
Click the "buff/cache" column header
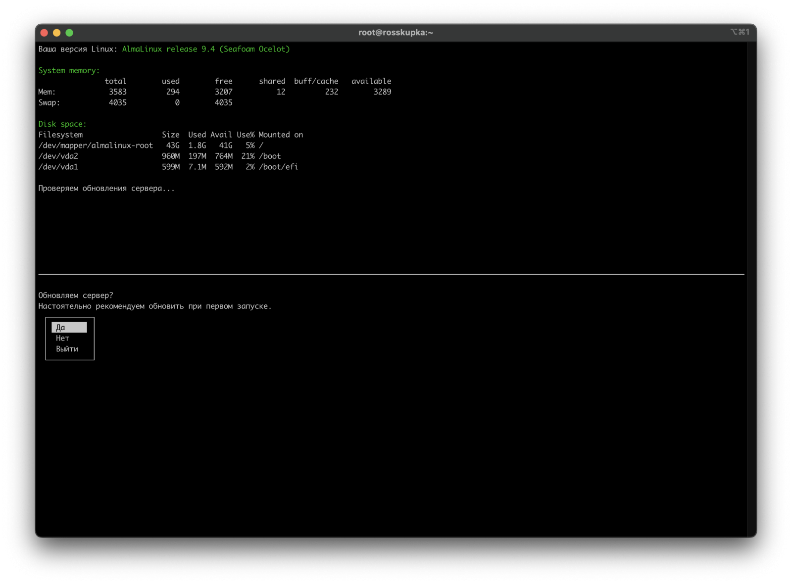click(316, 81)
